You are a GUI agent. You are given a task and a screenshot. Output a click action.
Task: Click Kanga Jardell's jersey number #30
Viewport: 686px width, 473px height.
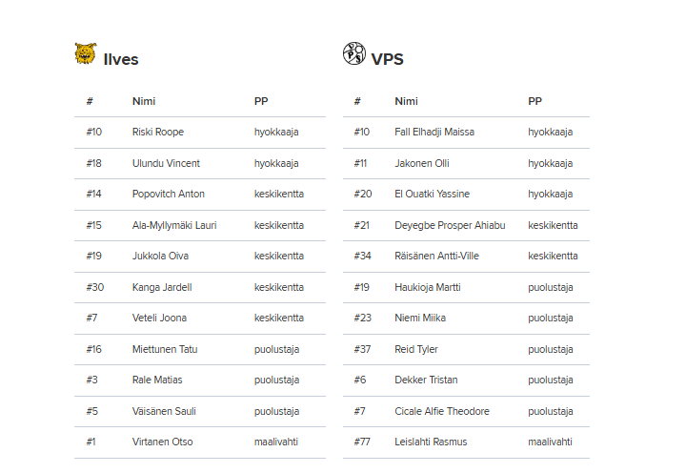tap(94, 287)
